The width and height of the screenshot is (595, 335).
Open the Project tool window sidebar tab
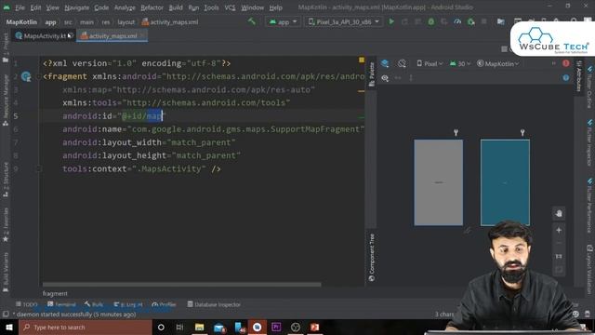(6, 47)
